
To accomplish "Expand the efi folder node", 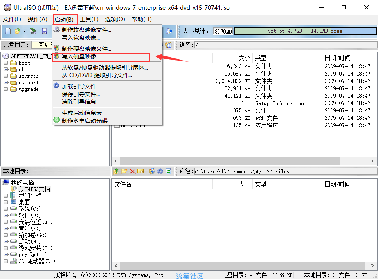I will pos(6,70).
